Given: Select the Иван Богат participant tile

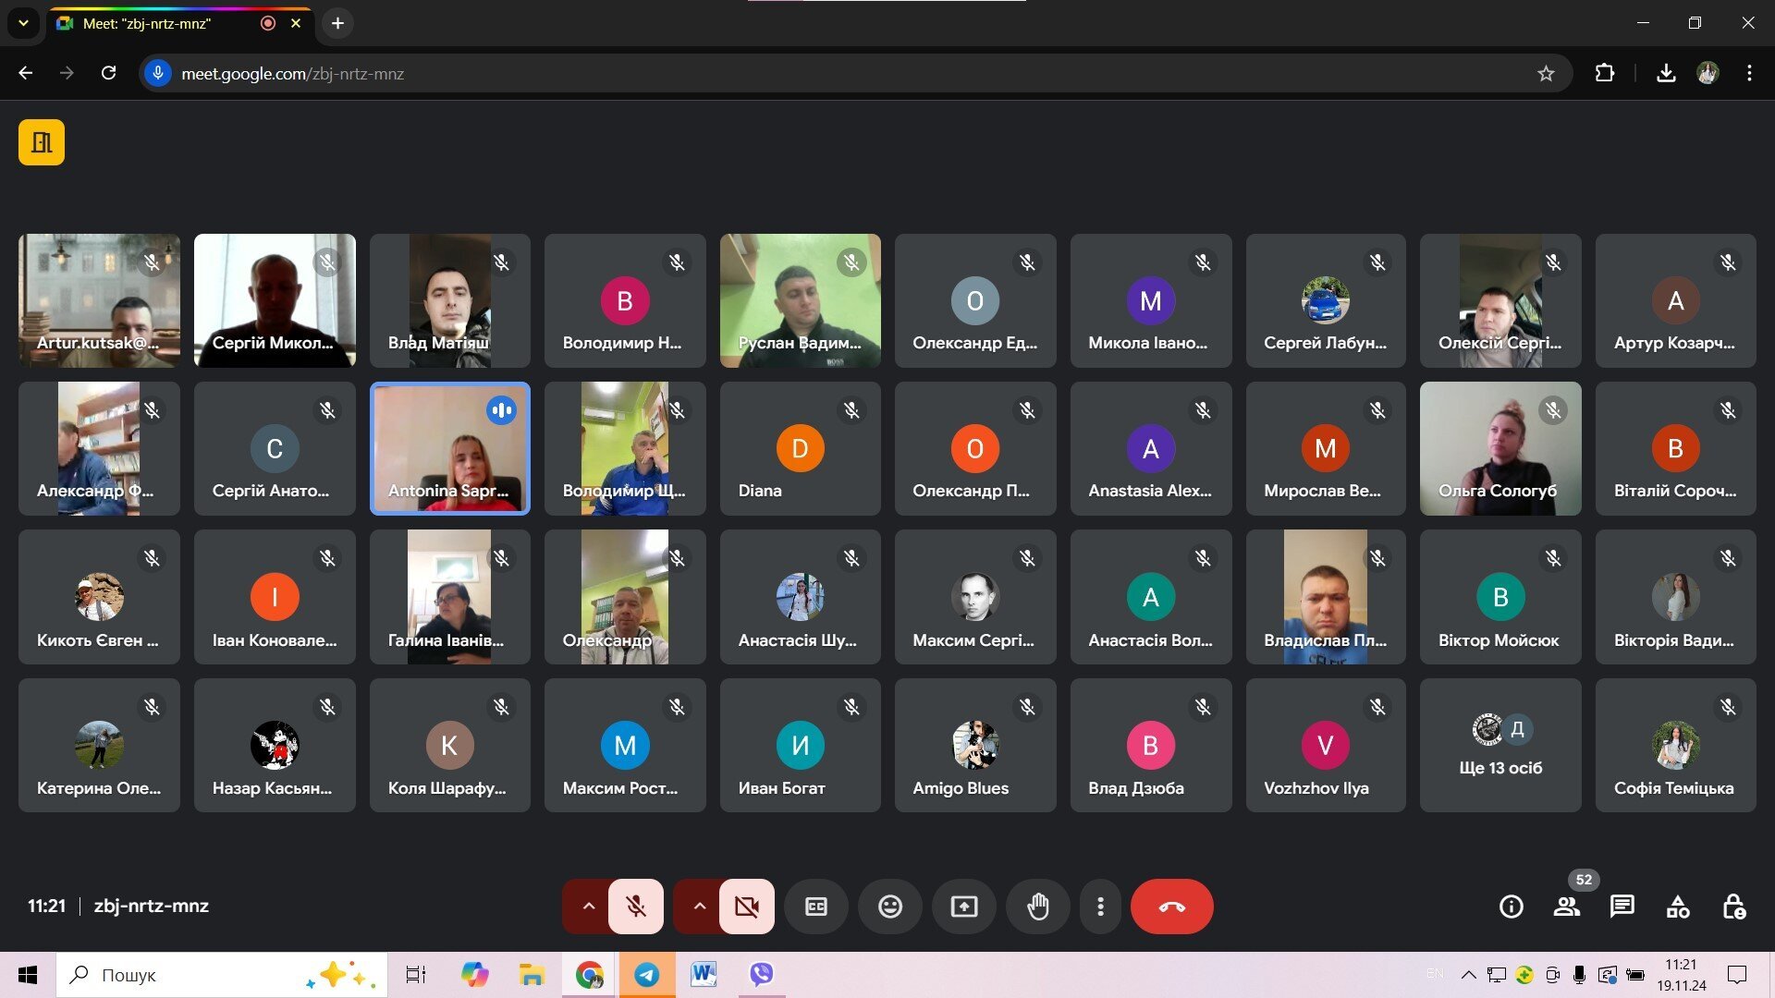Looking at the screenshot, I should [x=801, y=746].
